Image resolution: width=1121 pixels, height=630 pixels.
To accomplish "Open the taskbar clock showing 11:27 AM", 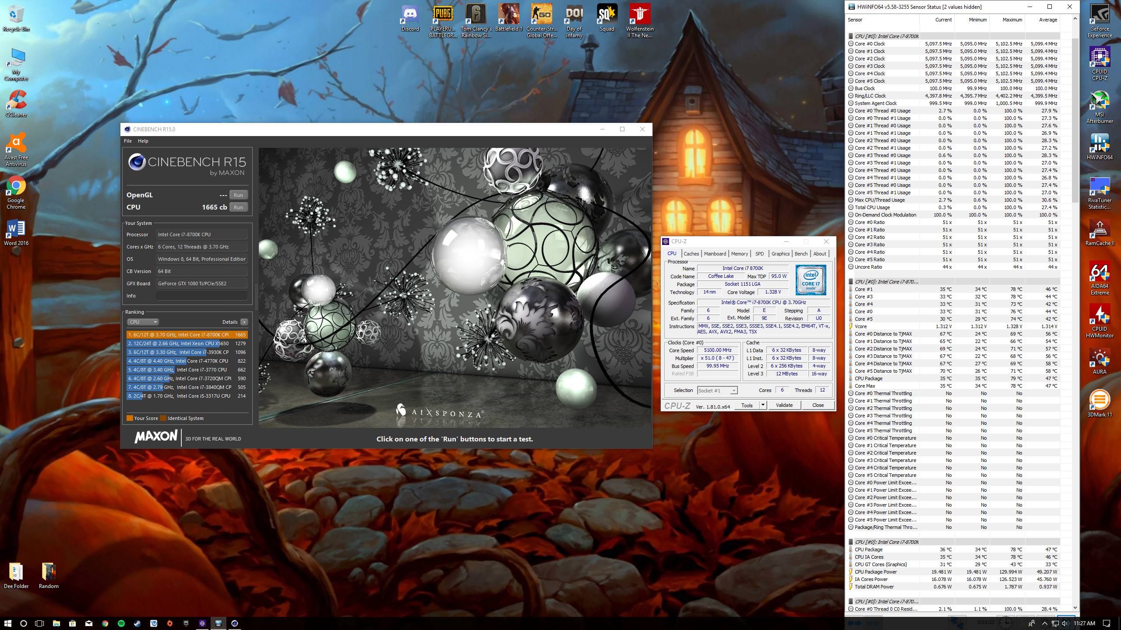I will click(1084, 623).
